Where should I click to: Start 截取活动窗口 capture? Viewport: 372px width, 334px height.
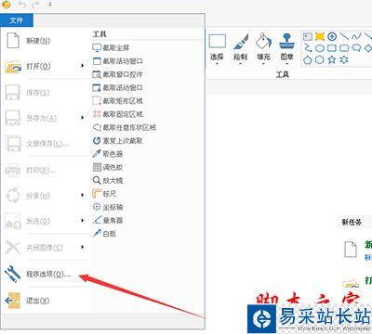118,61
